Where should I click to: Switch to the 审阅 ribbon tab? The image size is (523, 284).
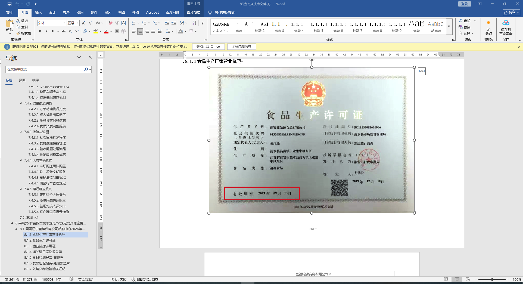[108, 13]
